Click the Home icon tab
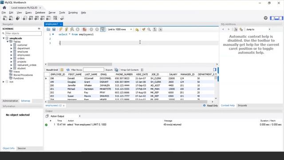 4,8
